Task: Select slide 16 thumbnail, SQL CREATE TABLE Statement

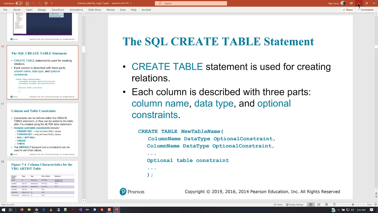Action: pos(43,72)
